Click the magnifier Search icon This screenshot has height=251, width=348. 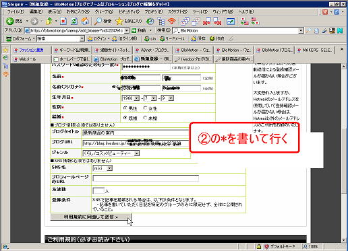tap(98, 22)
